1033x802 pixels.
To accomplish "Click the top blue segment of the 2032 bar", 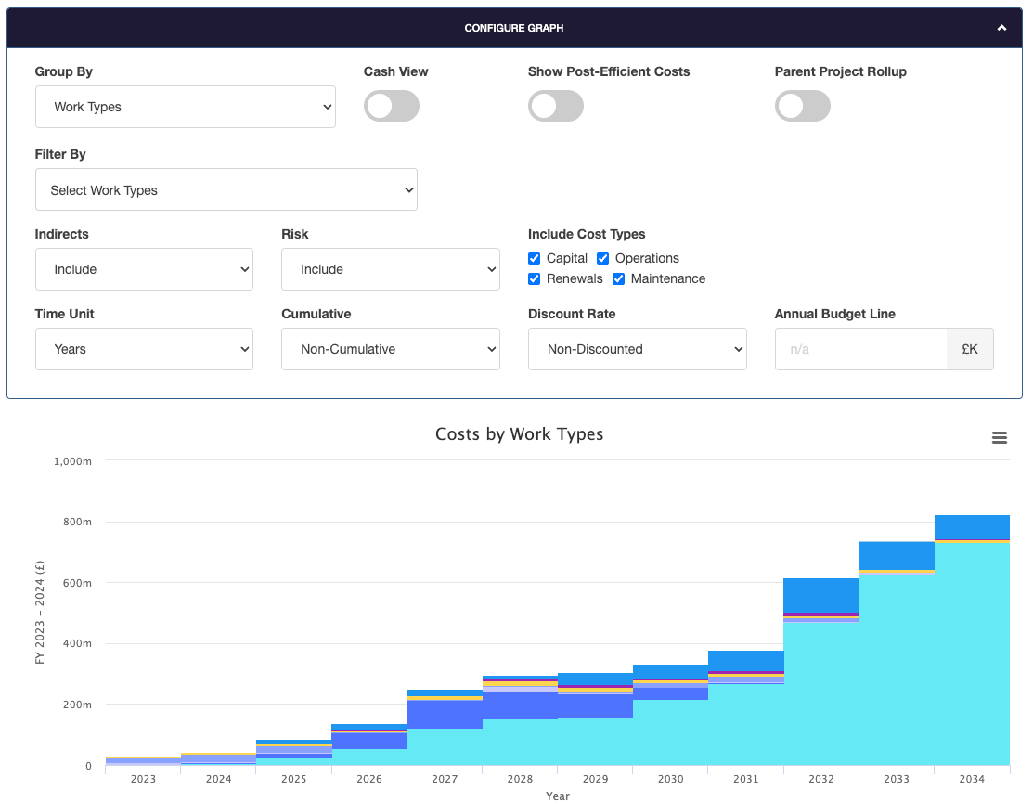I will click(821, 595).
